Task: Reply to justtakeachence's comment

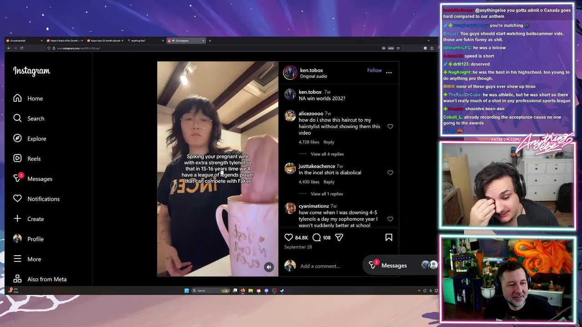Action: click(x=328, y=182)
